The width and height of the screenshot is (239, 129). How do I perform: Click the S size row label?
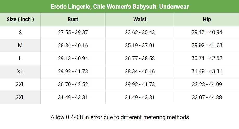click(20, 33)
